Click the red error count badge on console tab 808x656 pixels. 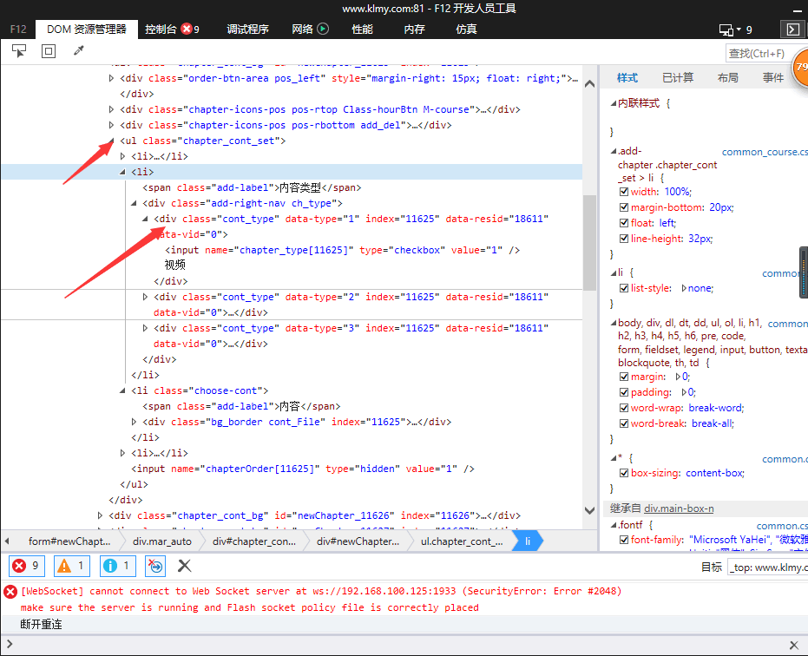pyautogui.click(x=187, y=29)
